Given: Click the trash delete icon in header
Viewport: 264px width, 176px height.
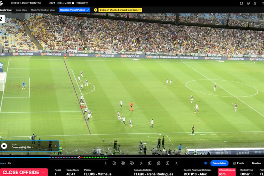Looking at the screenshot, I should point(255,3).
